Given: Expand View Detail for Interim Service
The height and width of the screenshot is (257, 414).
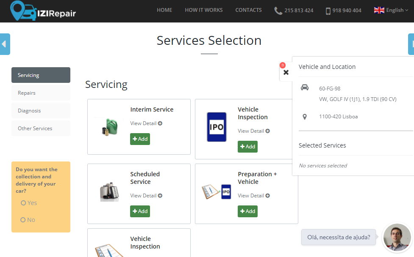Looking at the screenshot, I should (x=146, y=123).
